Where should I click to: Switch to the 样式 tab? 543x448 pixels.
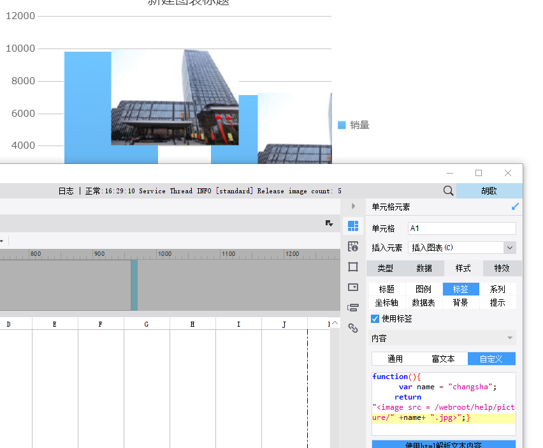click(463, 268)
